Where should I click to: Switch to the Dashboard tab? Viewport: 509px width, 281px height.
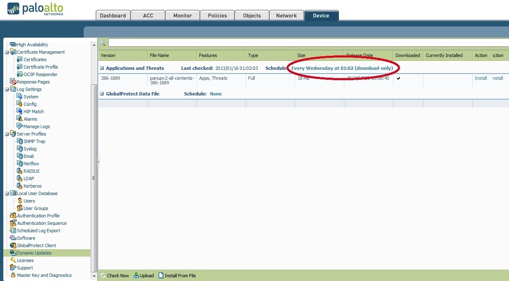click(x=113, y=16)
